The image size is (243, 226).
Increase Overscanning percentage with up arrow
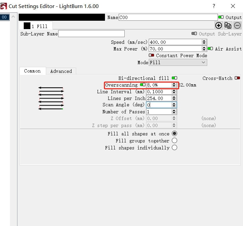tap(174, 84)
